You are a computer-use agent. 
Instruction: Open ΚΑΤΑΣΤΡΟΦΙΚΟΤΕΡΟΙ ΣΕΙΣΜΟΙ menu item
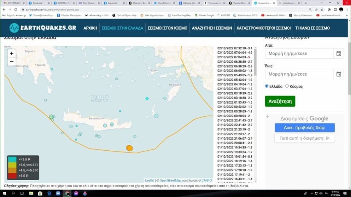pos(263,28)
